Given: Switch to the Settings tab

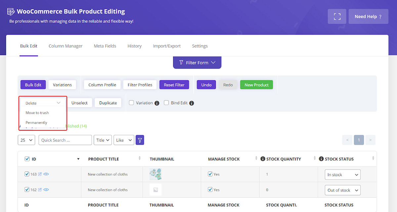Looking at the screenshot, I should click(200, 46).
